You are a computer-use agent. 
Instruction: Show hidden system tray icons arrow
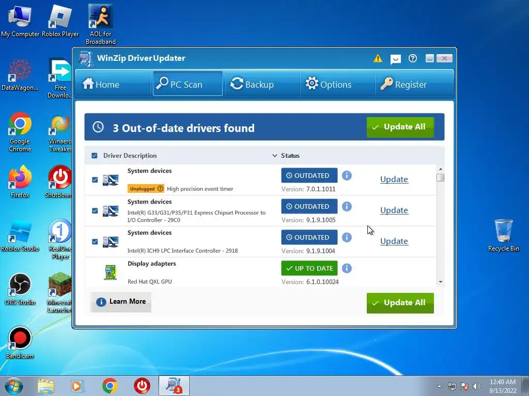click(439, 386)
